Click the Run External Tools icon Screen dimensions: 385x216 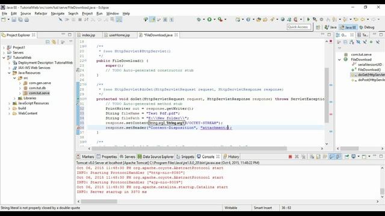[x=220, y=20]
